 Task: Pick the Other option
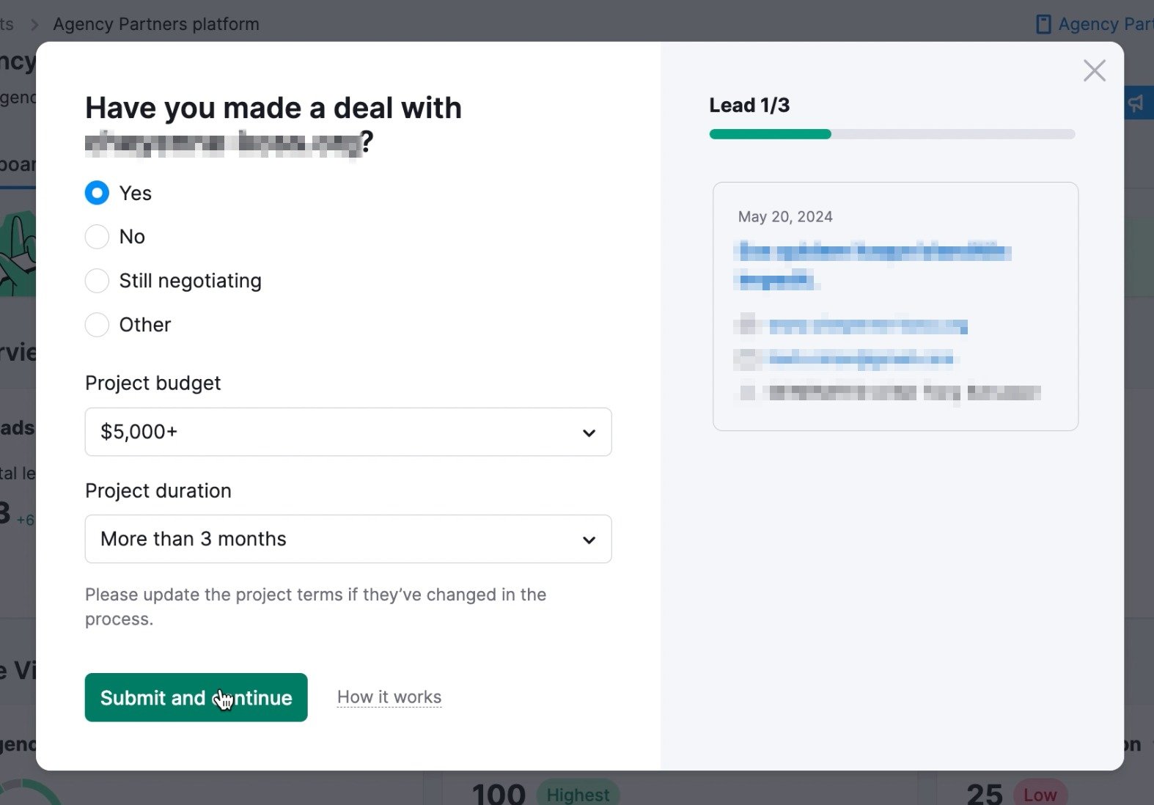(x=96, y=325)
